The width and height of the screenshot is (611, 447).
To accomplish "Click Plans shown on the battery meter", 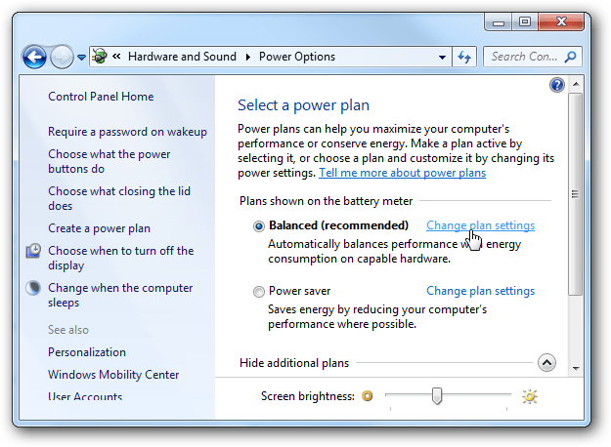I will tap(326, 201).
